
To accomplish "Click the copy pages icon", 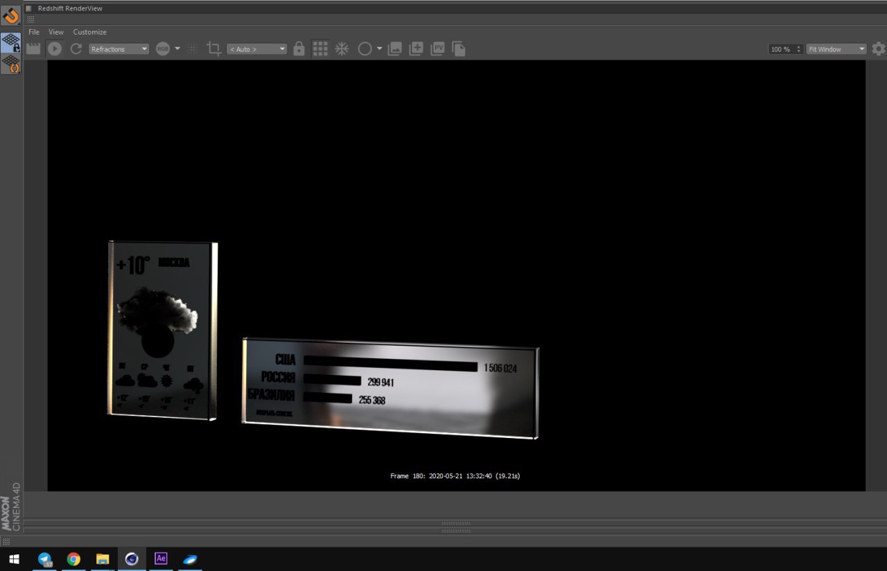I will pyautogui.click(x=458, y=49).
